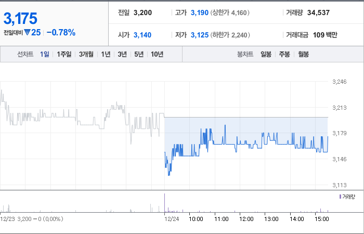
Task: Select the 1일 line chart period
Action: tap(45, 54)
